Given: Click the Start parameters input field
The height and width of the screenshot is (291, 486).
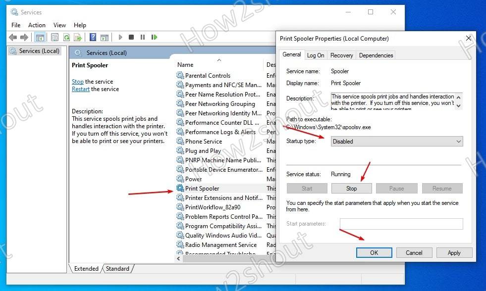Looking at the screenshot, I should [401, 224].
